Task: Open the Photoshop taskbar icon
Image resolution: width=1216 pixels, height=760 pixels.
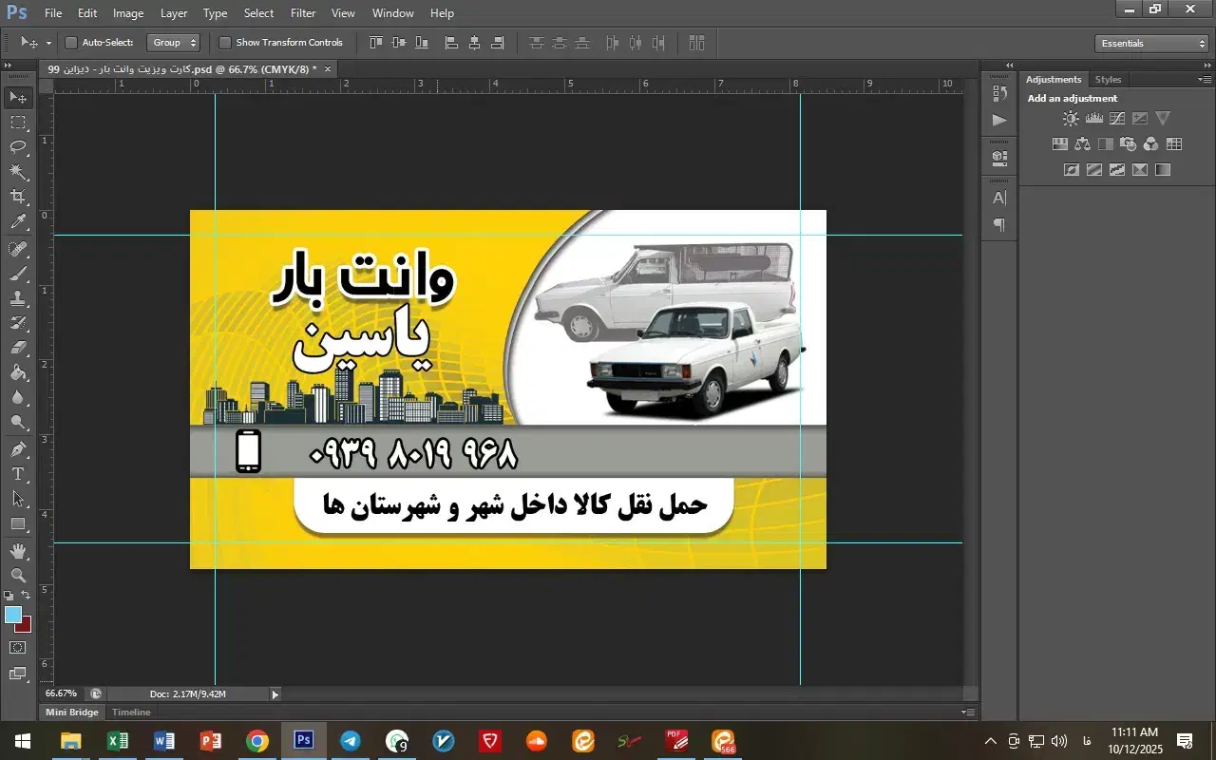Action: 303,740
